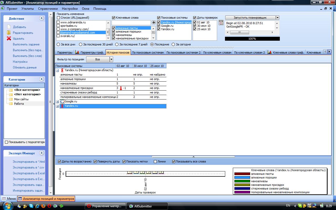336x210 pixels.
Task: Click calendar icon beside dates list
Action: (221, 23)
